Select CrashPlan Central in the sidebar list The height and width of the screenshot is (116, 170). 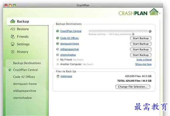click(x=25, y=70)
